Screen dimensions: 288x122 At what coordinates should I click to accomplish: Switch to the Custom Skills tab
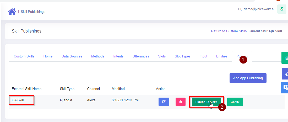click(24, 56)
